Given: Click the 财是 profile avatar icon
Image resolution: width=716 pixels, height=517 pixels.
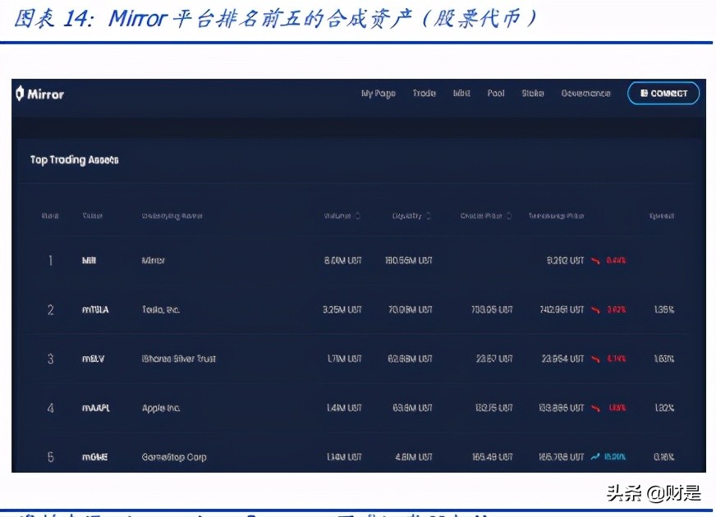Looking at the screenshot, I should pos(668,490).
